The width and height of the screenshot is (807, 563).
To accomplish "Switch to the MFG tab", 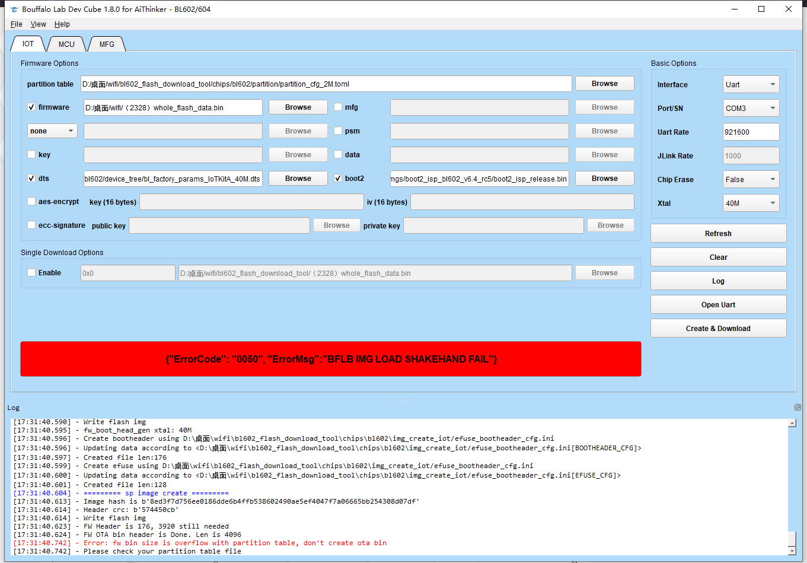I will point(106,43).
